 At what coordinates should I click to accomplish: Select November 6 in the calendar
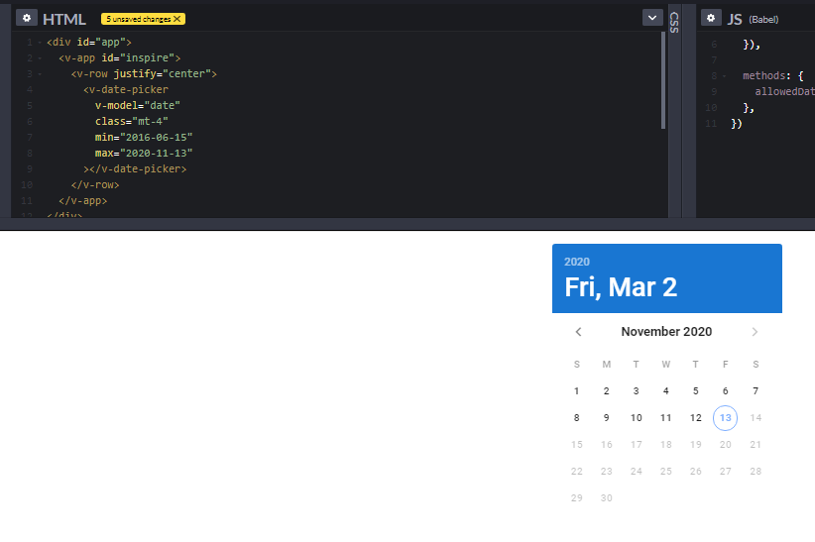(726, 390)
